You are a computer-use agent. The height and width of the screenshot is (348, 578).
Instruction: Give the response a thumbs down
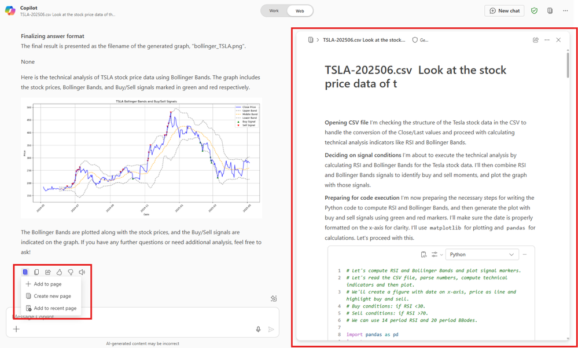click(71, 272)
